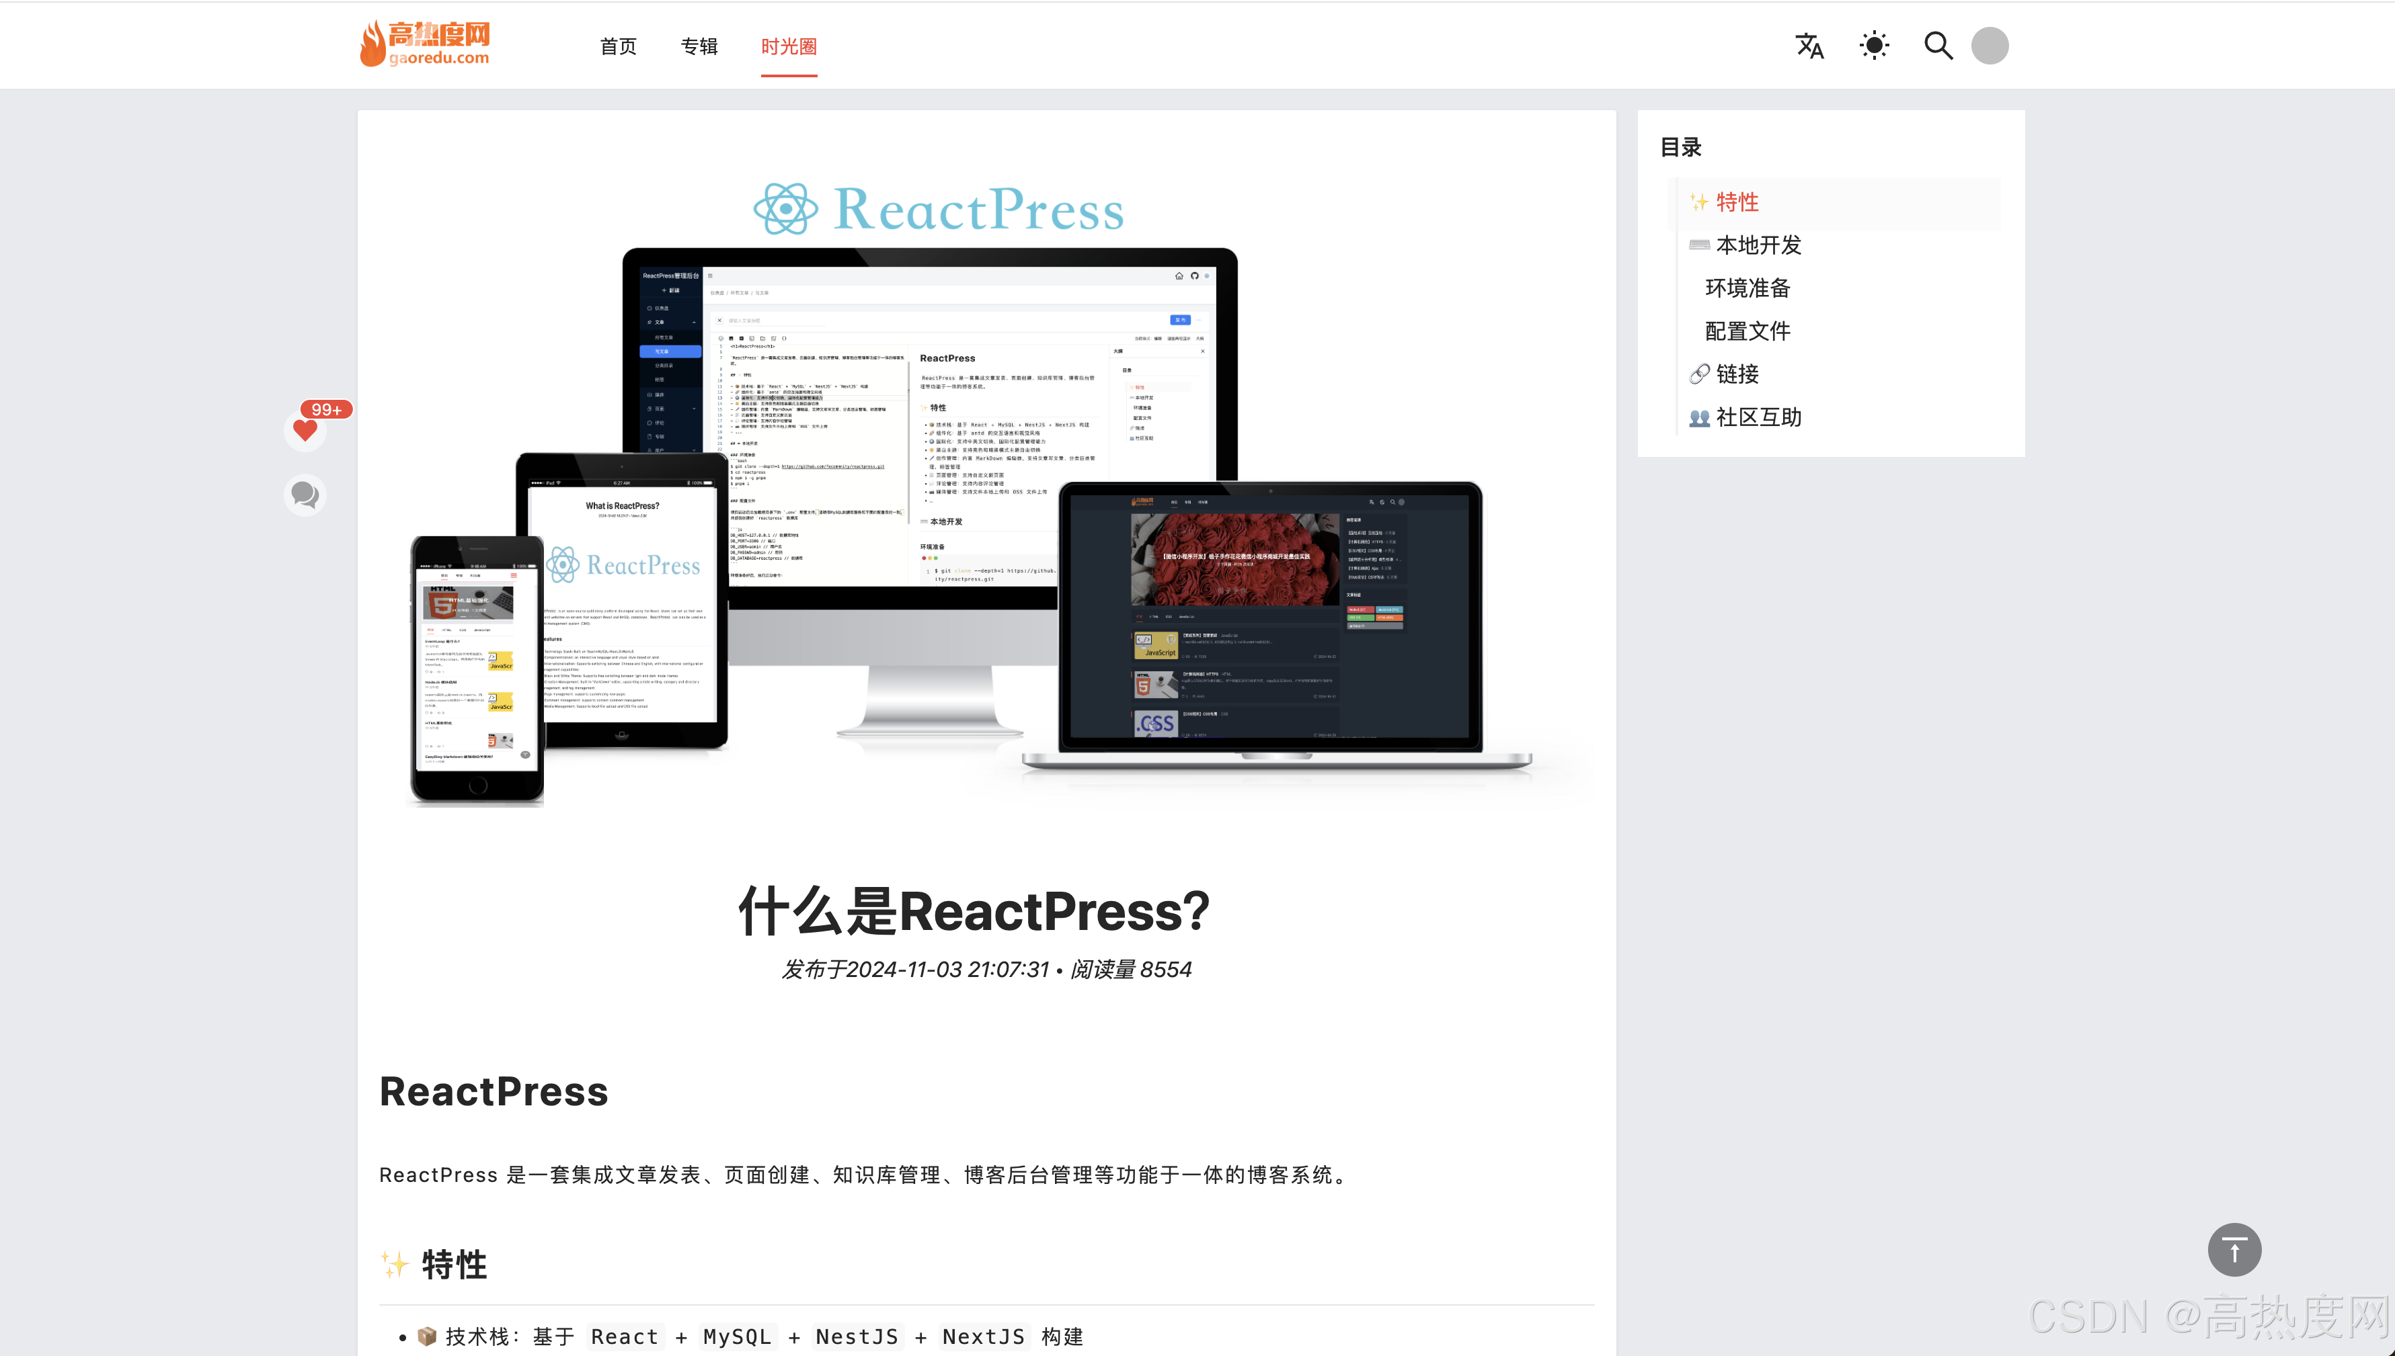This screenshot has width=2395, height=1356.
Task: Click the ✨ 特性 section heading
Action: (433, 1265)
